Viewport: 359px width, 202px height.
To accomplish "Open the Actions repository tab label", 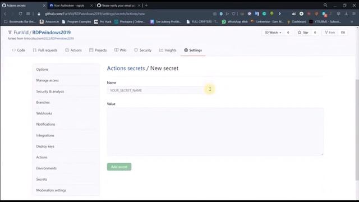I will pyautogui.click(x=76, y=50).
